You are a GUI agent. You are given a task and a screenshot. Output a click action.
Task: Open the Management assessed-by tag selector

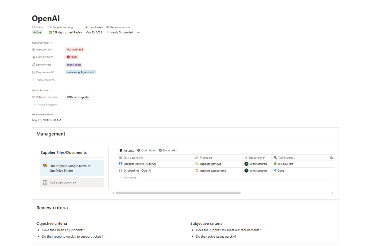[x=75, y=50]
